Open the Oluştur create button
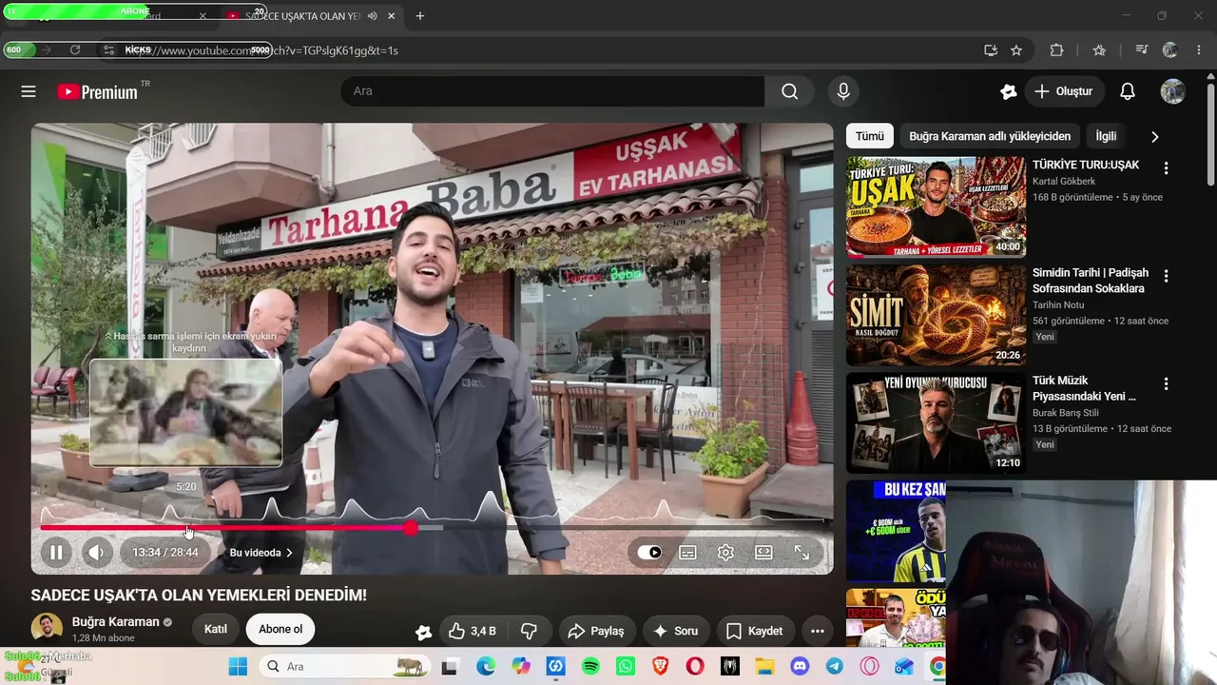Screen dimensions: 1217x685 [x=1063, y=91]
